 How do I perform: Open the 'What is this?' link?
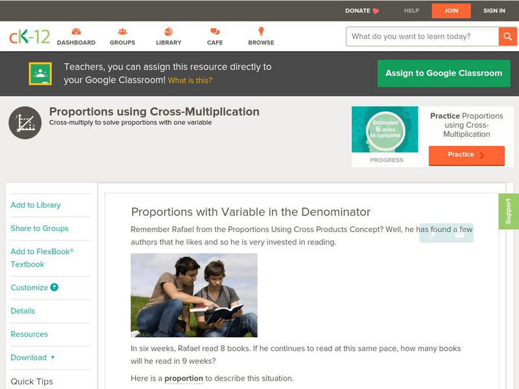pyautogui.click(x=190, y=80)
